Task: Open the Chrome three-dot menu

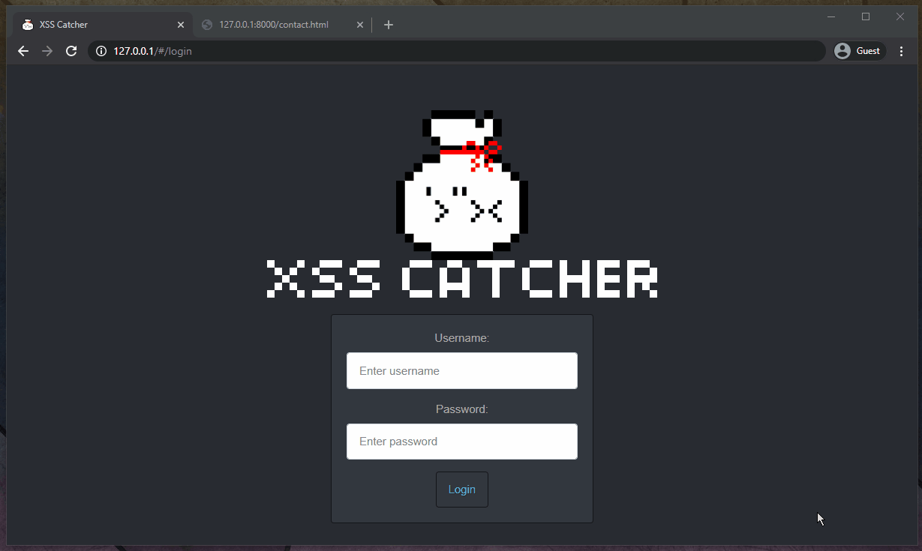Action: (x=902, y=51)
